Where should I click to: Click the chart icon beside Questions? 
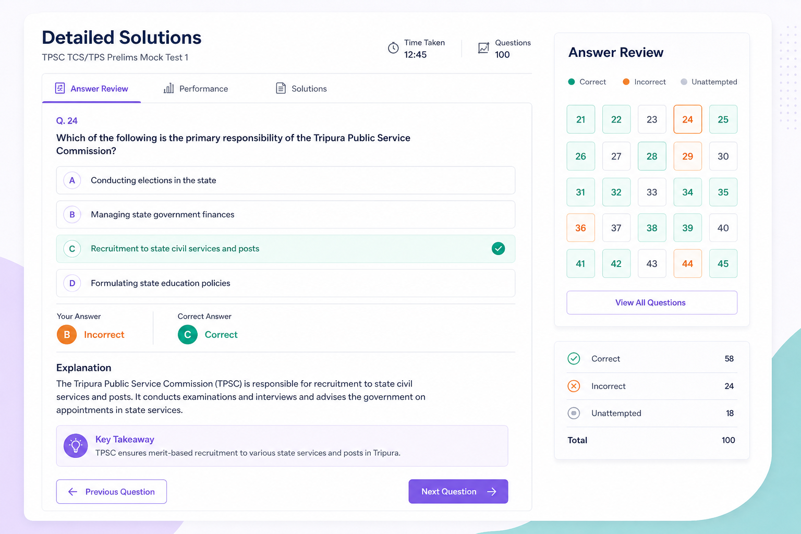point(484,48)
